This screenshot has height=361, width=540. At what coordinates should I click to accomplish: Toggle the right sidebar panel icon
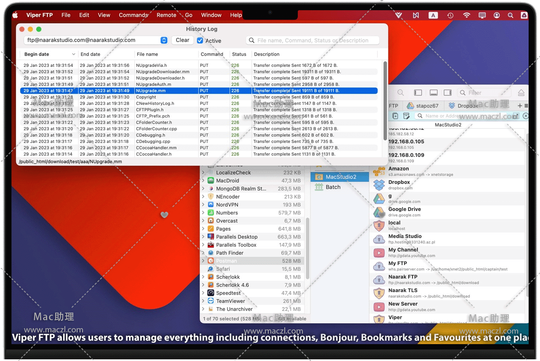(448, 93)
